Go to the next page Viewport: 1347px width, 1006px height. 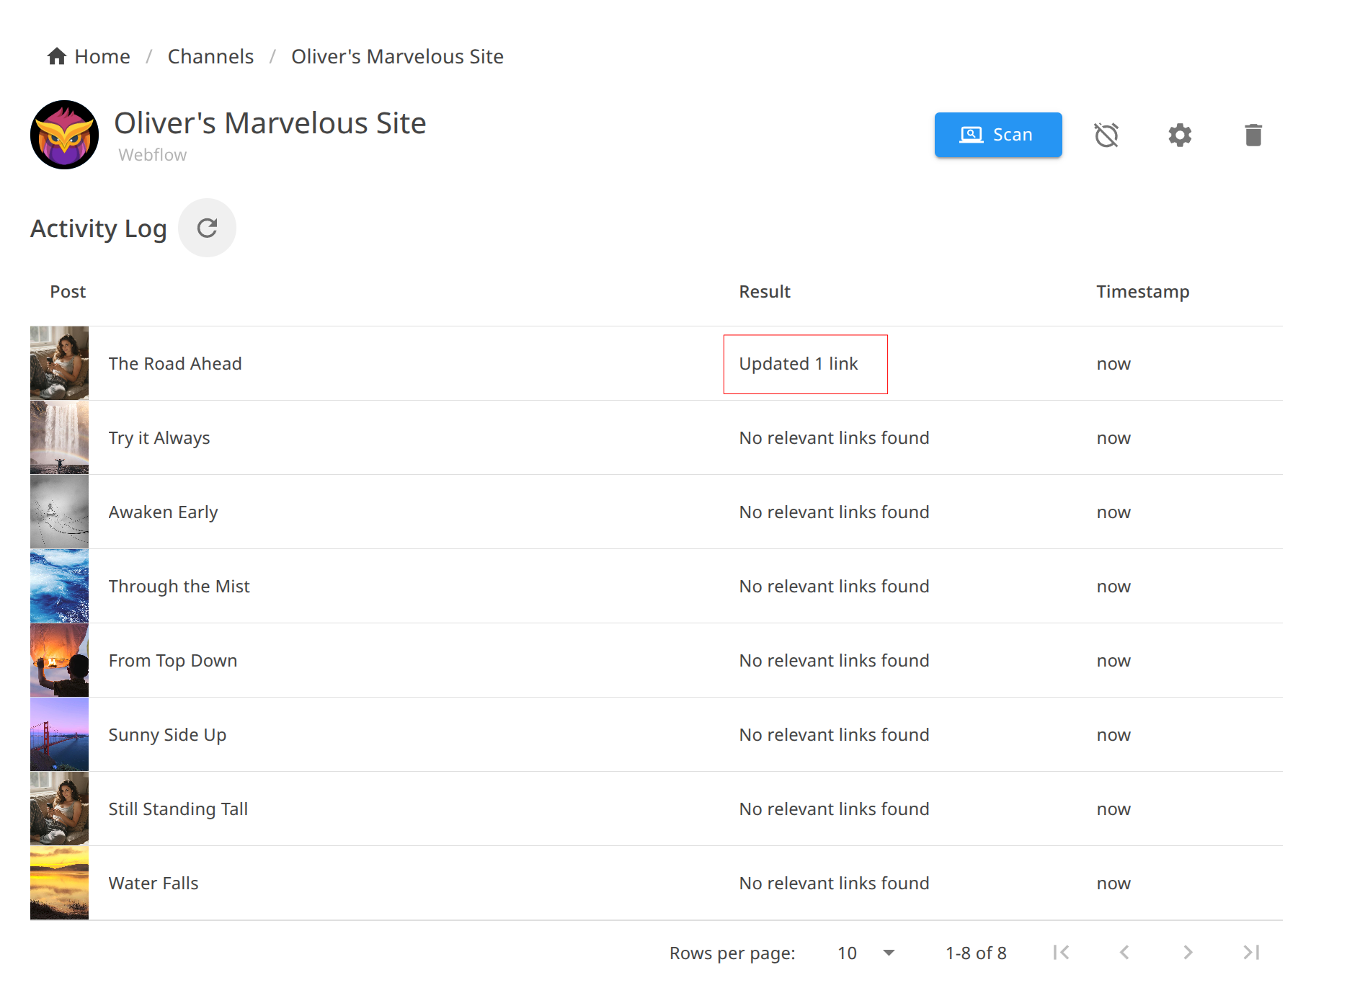point(1188,953)
